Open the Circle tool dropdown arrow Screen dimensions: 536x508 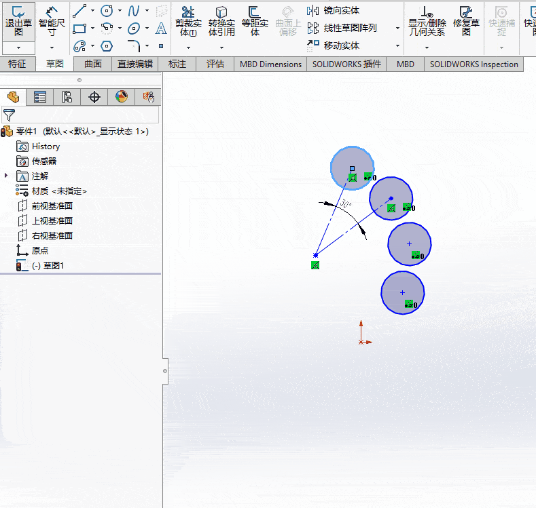click(120, 11)
